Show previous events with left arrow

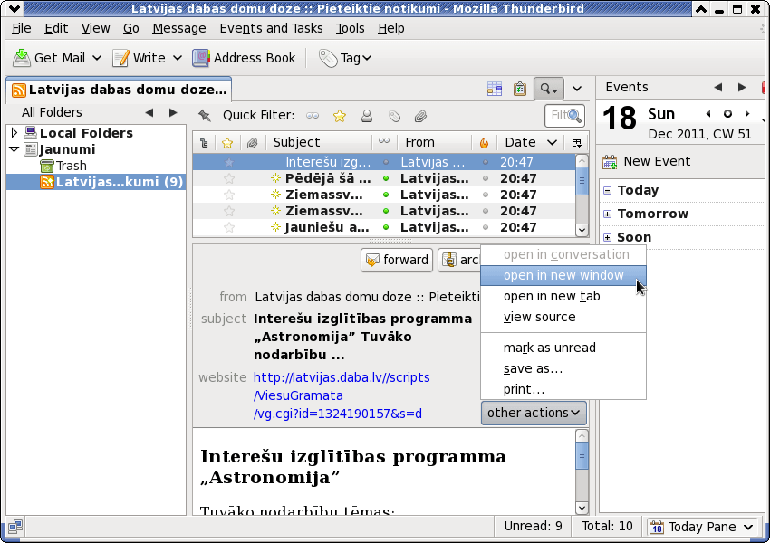click(x=718, y=87)
